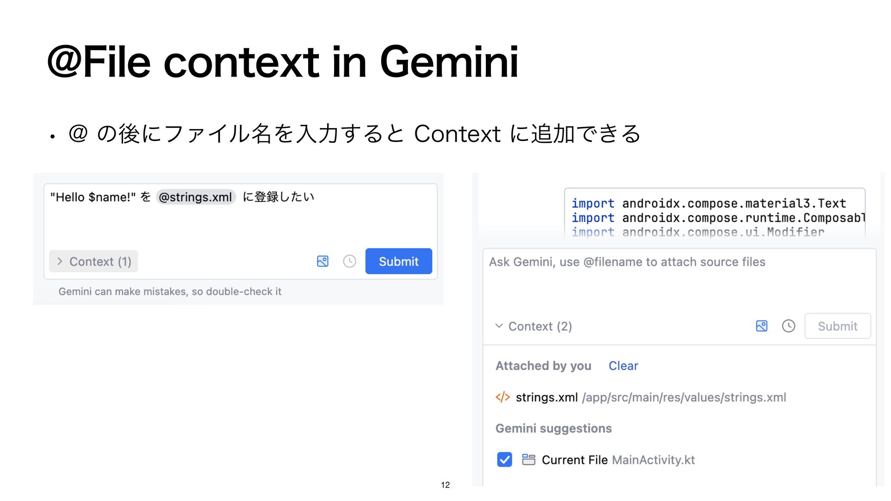The width and height of the screenshot is (891, 501).
Task: Click the XML file icon next to strings.xml
Action: click(x=503, y=397)
